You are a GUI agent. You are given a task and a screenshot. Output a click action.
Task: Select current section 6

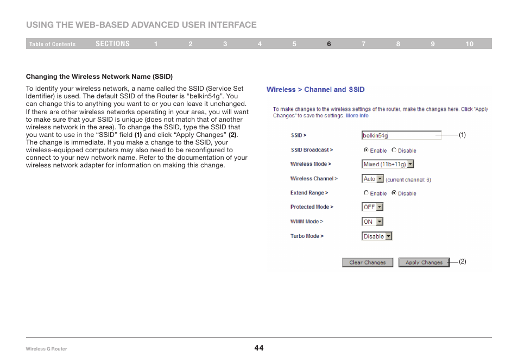(x=329, y=44)
